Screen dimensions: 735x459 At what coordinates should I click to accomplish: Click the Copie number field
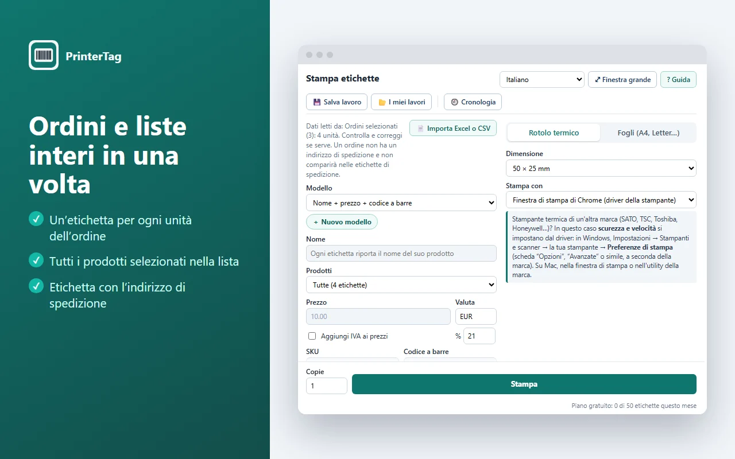tap(327, 386)
